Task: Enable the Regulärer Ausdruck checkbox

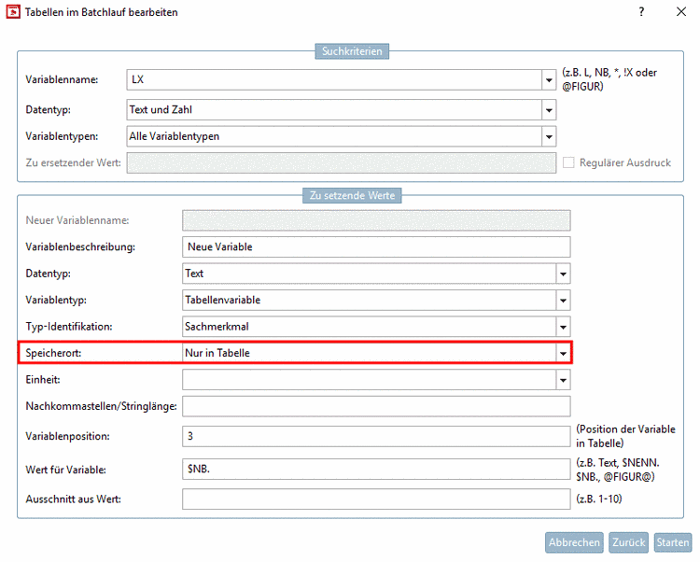Action: 569,162
